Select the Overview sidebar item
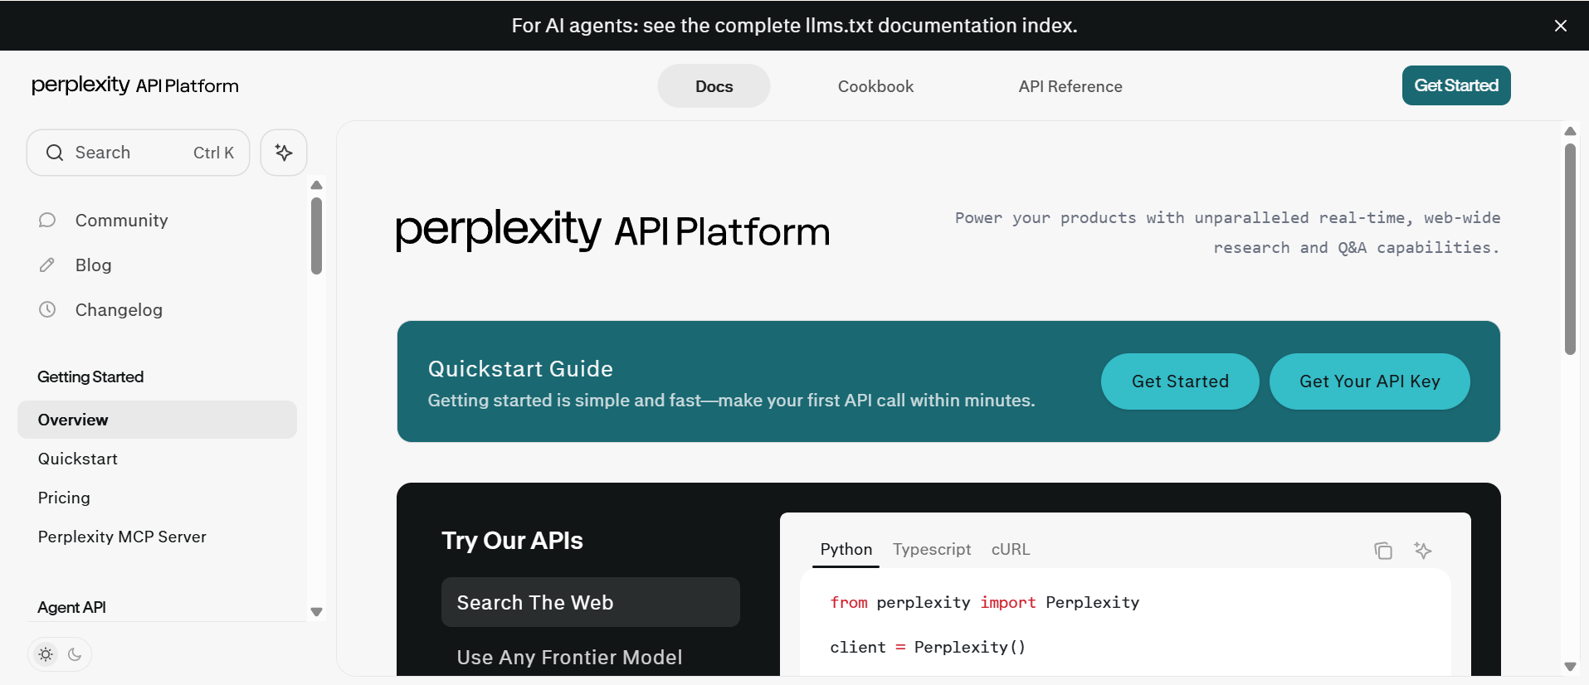Image resolution: width=1589 pixels, height=685 pixels. click(x=157, y=420)
